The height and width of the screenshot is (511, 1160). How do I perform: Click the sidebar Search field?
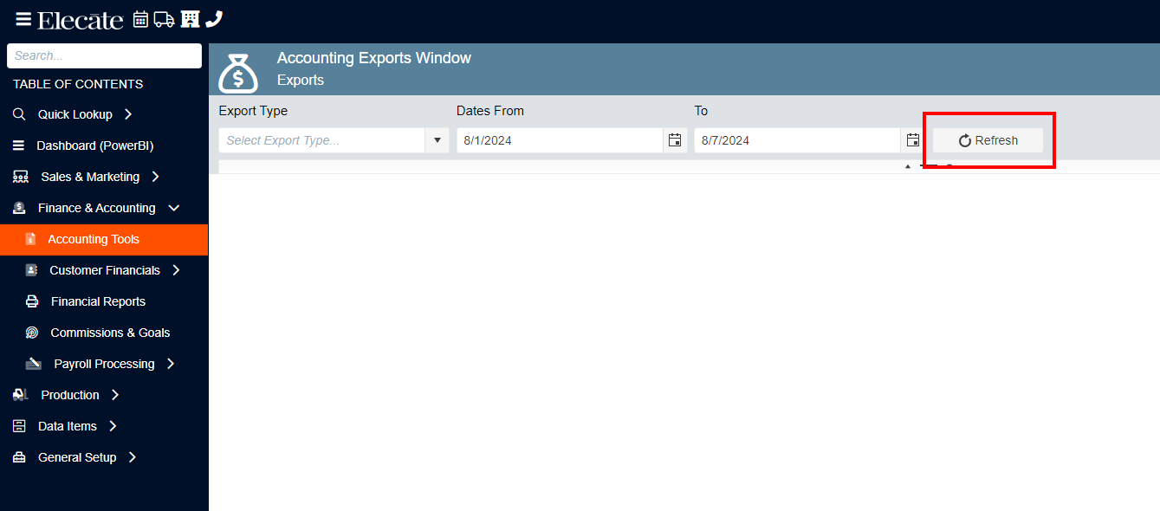click(104, 55)
